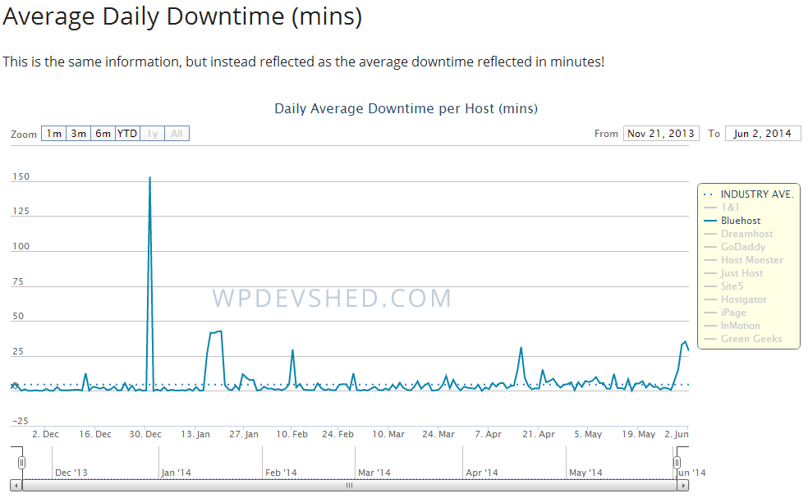
Task: Hide the INDUSTRY AVE. series
Action: 756,194
